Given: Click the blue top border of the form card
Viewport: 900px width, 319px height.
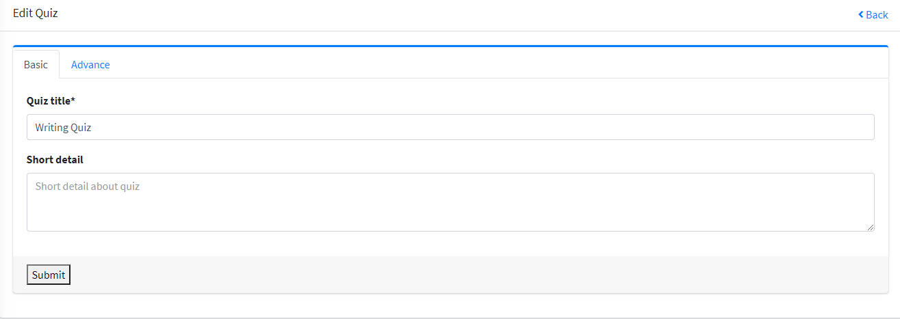Looking at the screenshot, I should tap(450, 46).
